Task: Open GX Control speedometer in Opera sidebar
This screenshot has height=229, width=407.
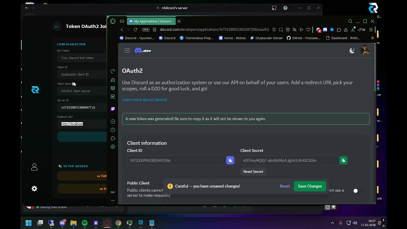Action: (x=113, y=71)
